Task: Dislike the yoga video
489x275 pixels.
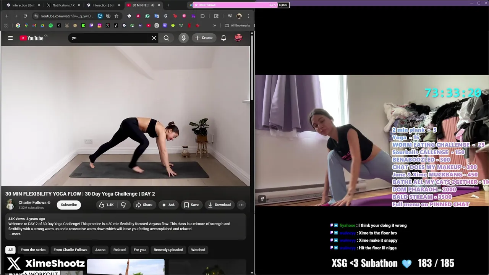Action: [x=123, y=205]
